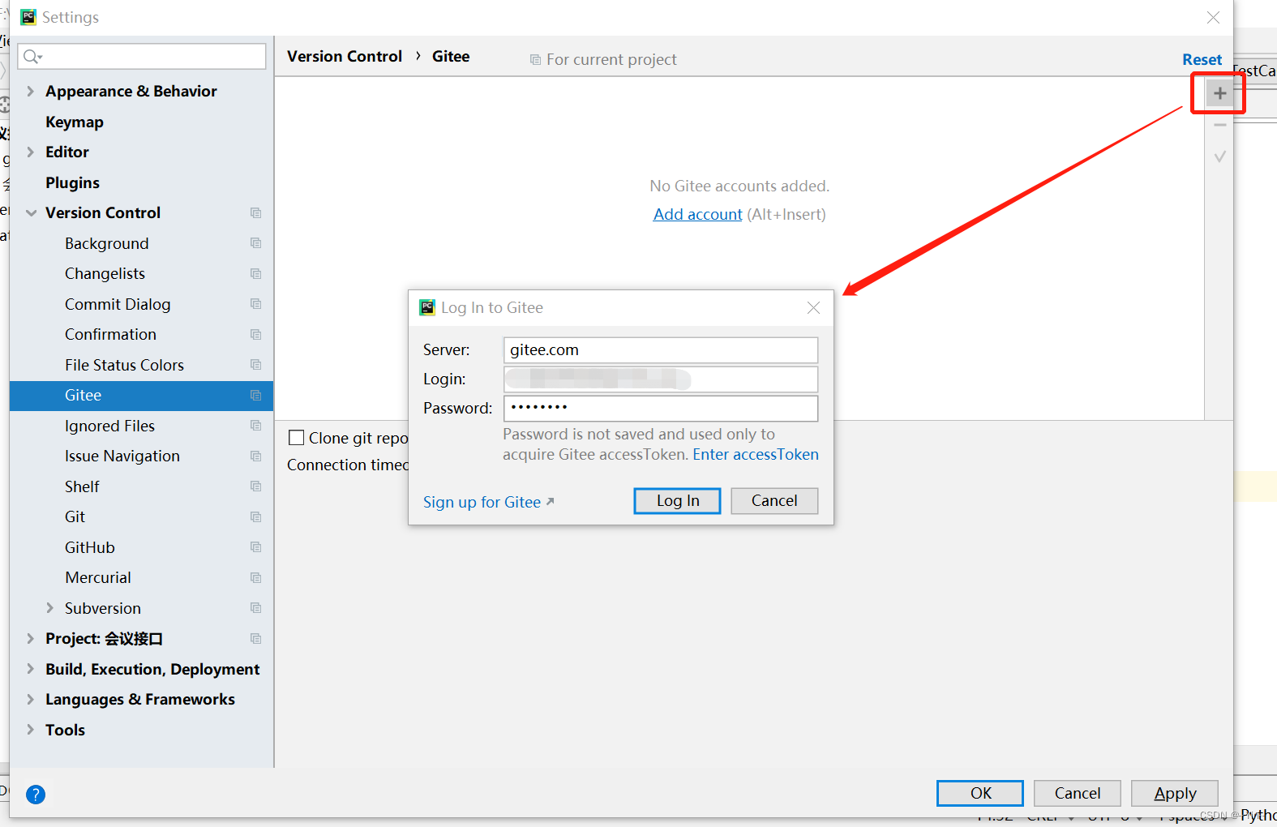Toggle the Clone git repositories checkbox
The height and width of the screenshot is (827, 1277).
(297, 438)
